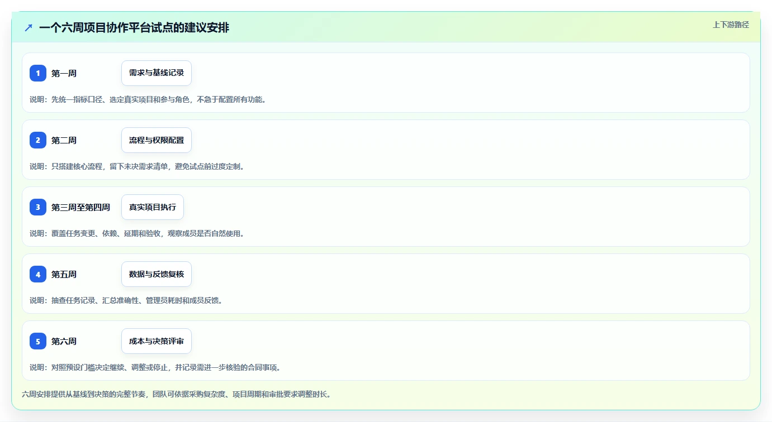Click the note starting 对照预设门槛
The image size is (772, 422).
tap(155, 367)
